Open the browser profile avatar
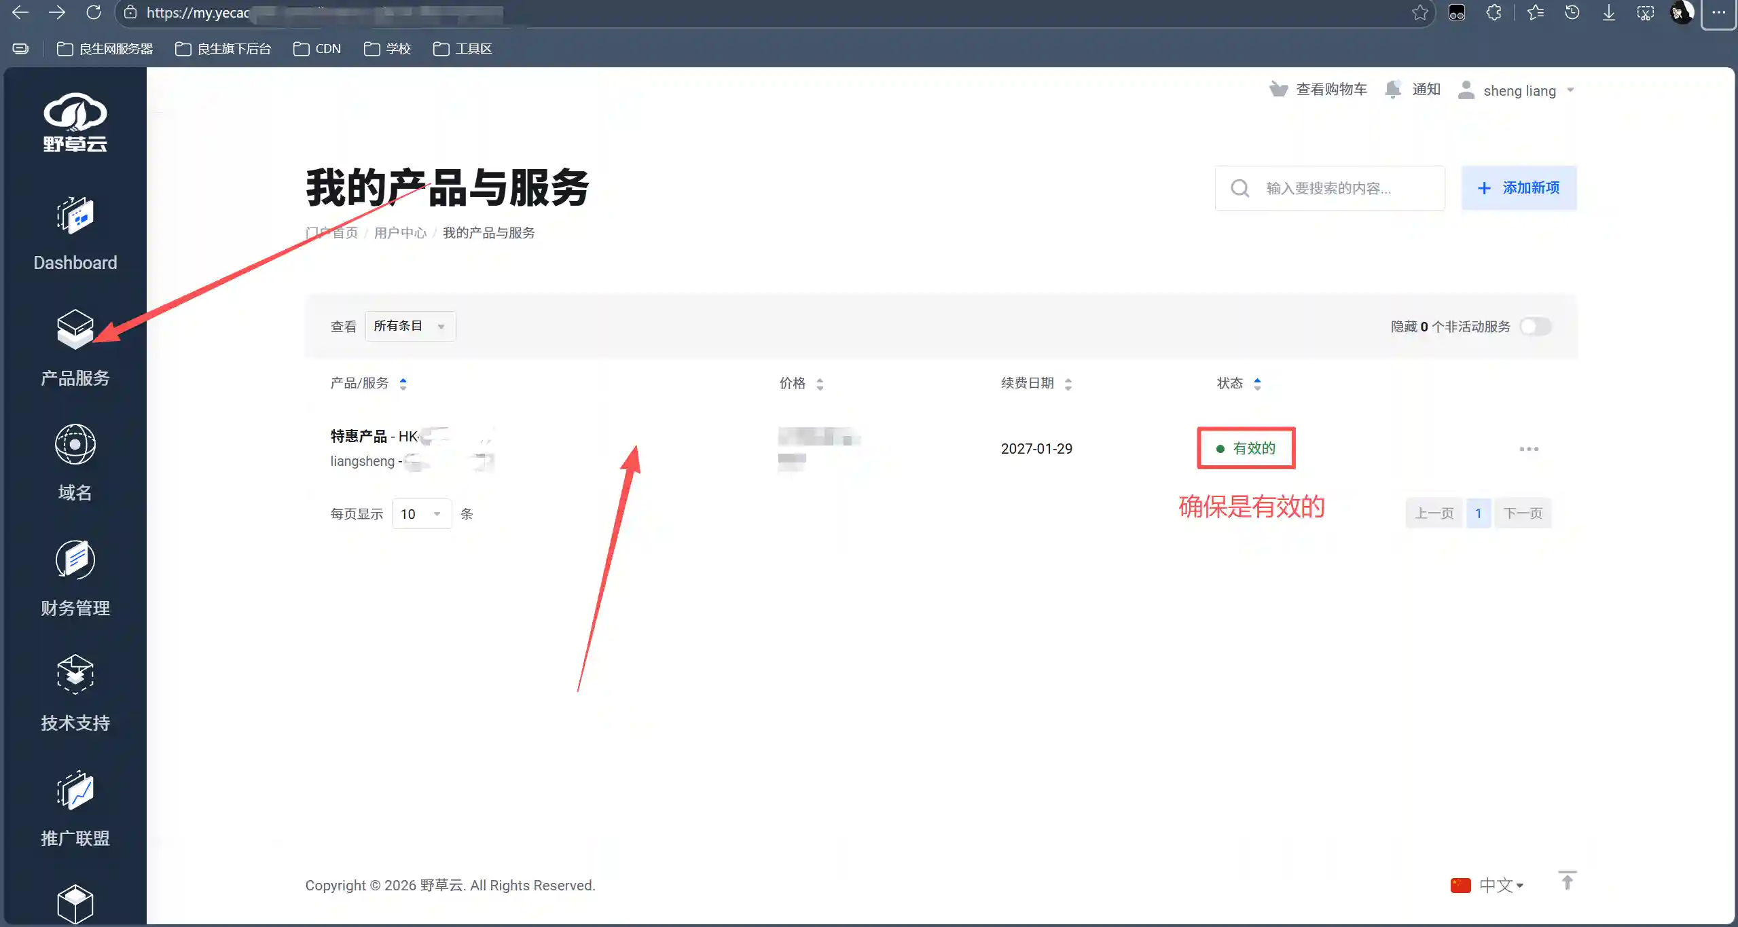1738x927 pixels. point(1682,12)
